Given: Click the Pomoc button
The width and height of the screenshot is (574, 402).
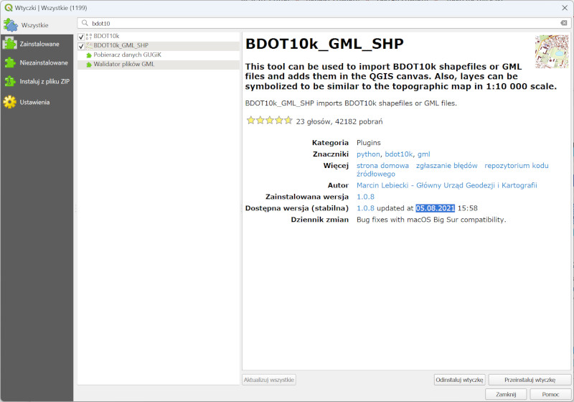Looking at the screenshot, I should [x=550, y=394].
